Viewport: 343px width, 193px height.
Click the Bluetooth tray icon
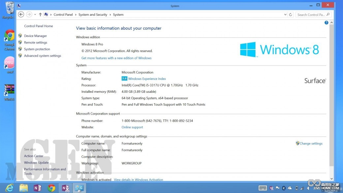coord(284,188)
